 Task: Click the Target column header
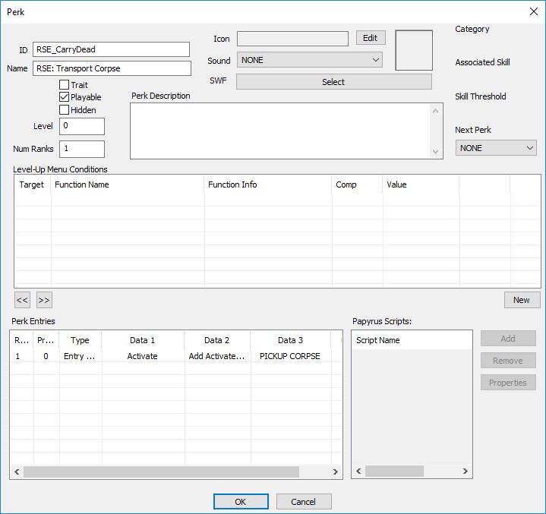33,184
